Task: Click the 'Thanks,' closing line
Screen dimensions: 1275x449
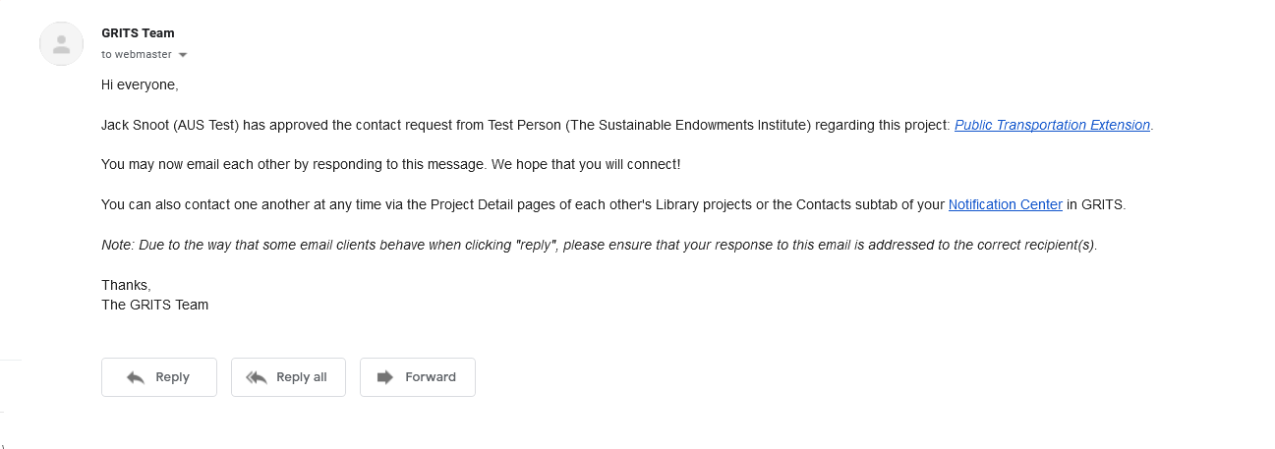Action: point(126,285)
